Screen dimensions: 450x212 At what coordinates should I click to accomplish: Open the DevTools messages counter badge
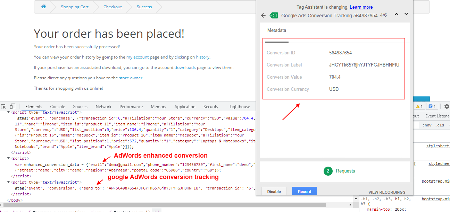pos(432,107)
